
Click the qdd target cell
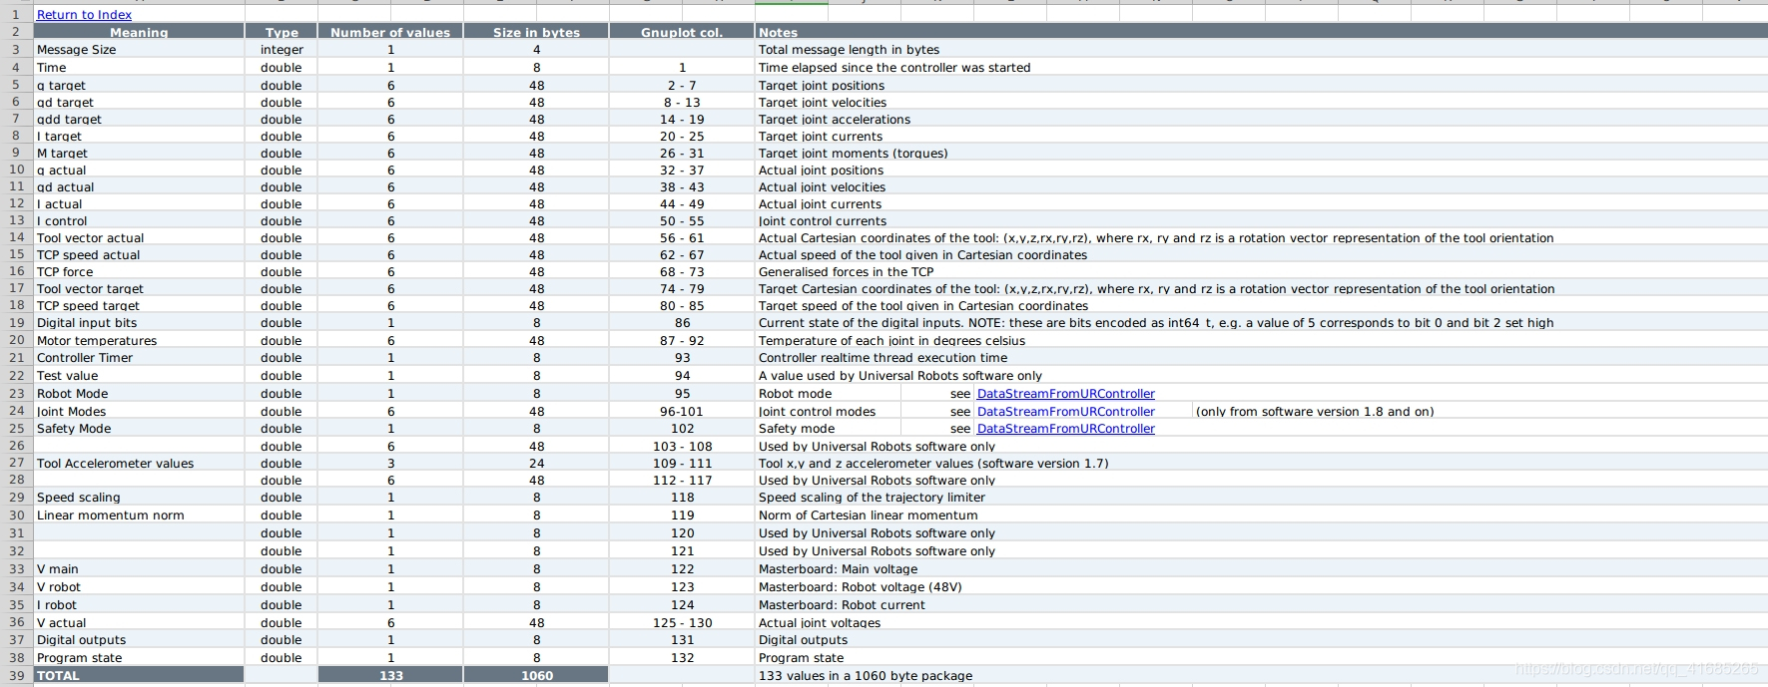tap(139, 120)
